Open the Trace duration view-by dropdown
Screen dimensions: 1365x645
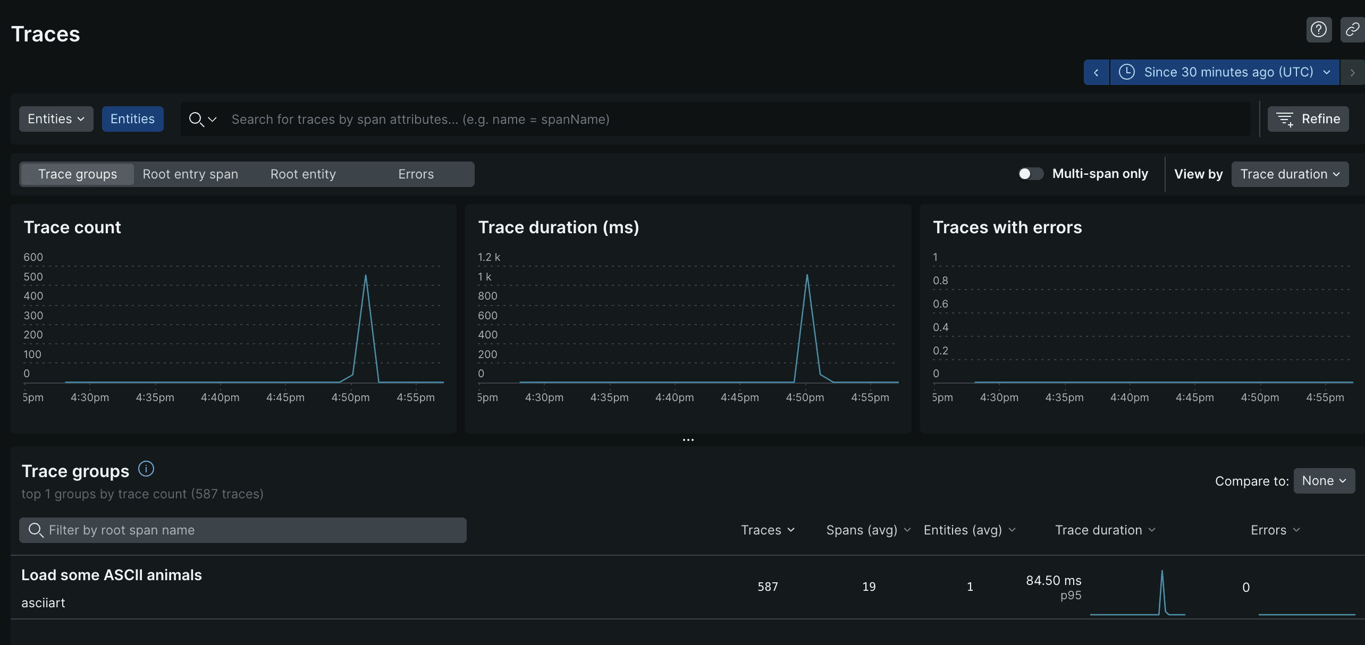1290,174
